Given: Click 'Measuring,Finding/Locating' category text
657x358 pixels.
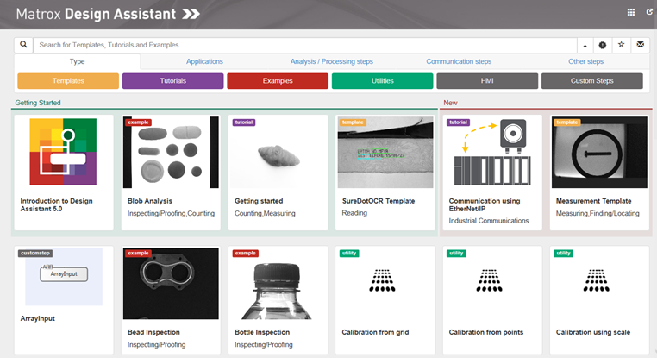Looking at the screenshot, I should coord(598,213).
